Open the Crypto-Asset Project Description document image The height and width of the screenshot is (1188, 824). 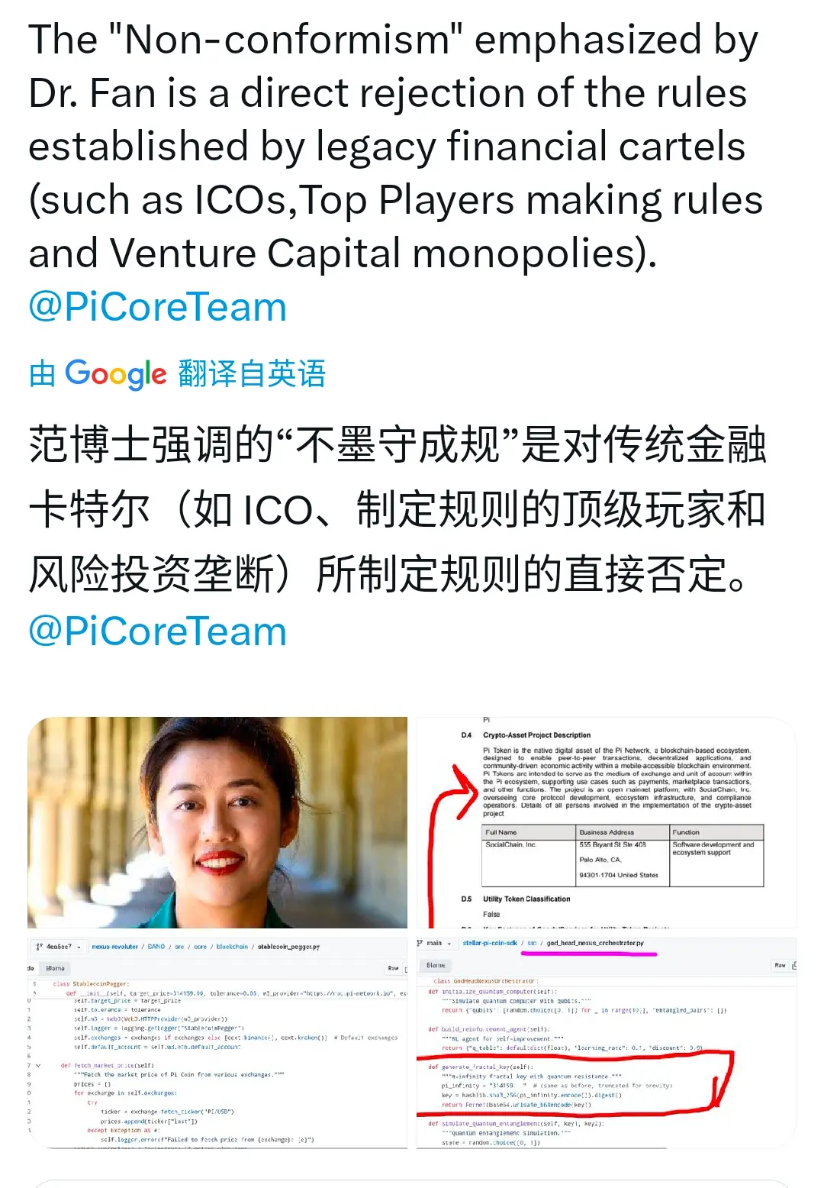pos(606,822)
